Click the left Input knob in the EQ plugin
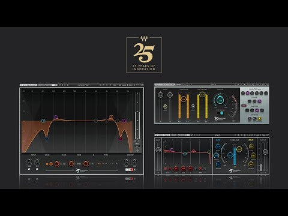 click(x=29, y=161)
